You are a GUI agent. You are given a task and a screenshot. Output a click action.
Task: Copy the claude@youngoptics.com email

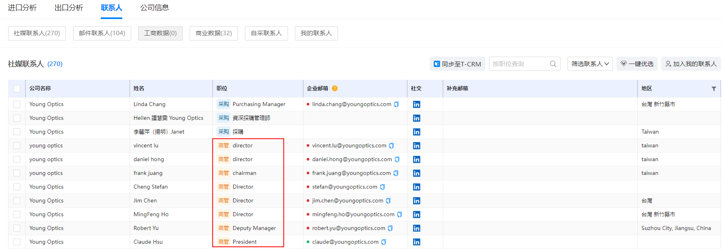pos(384,242)
